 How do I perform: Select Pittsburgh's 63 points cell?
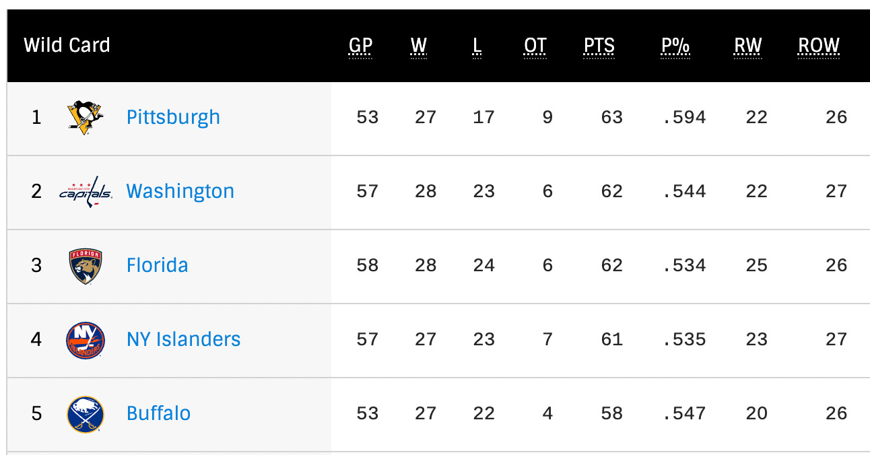(611, 118)
